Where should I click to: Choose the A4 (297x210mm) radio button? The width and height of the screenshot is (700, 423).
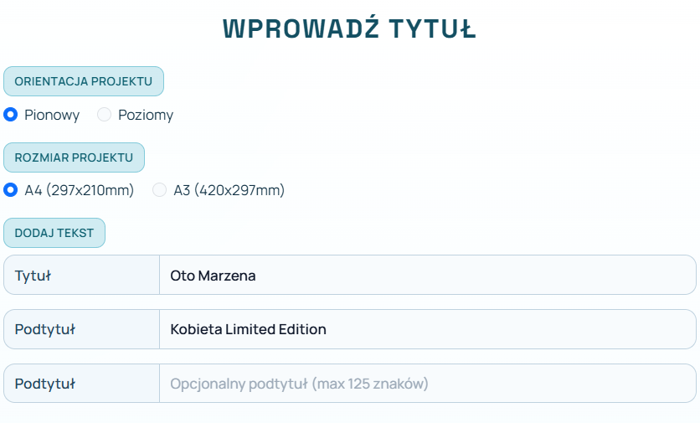11,190
